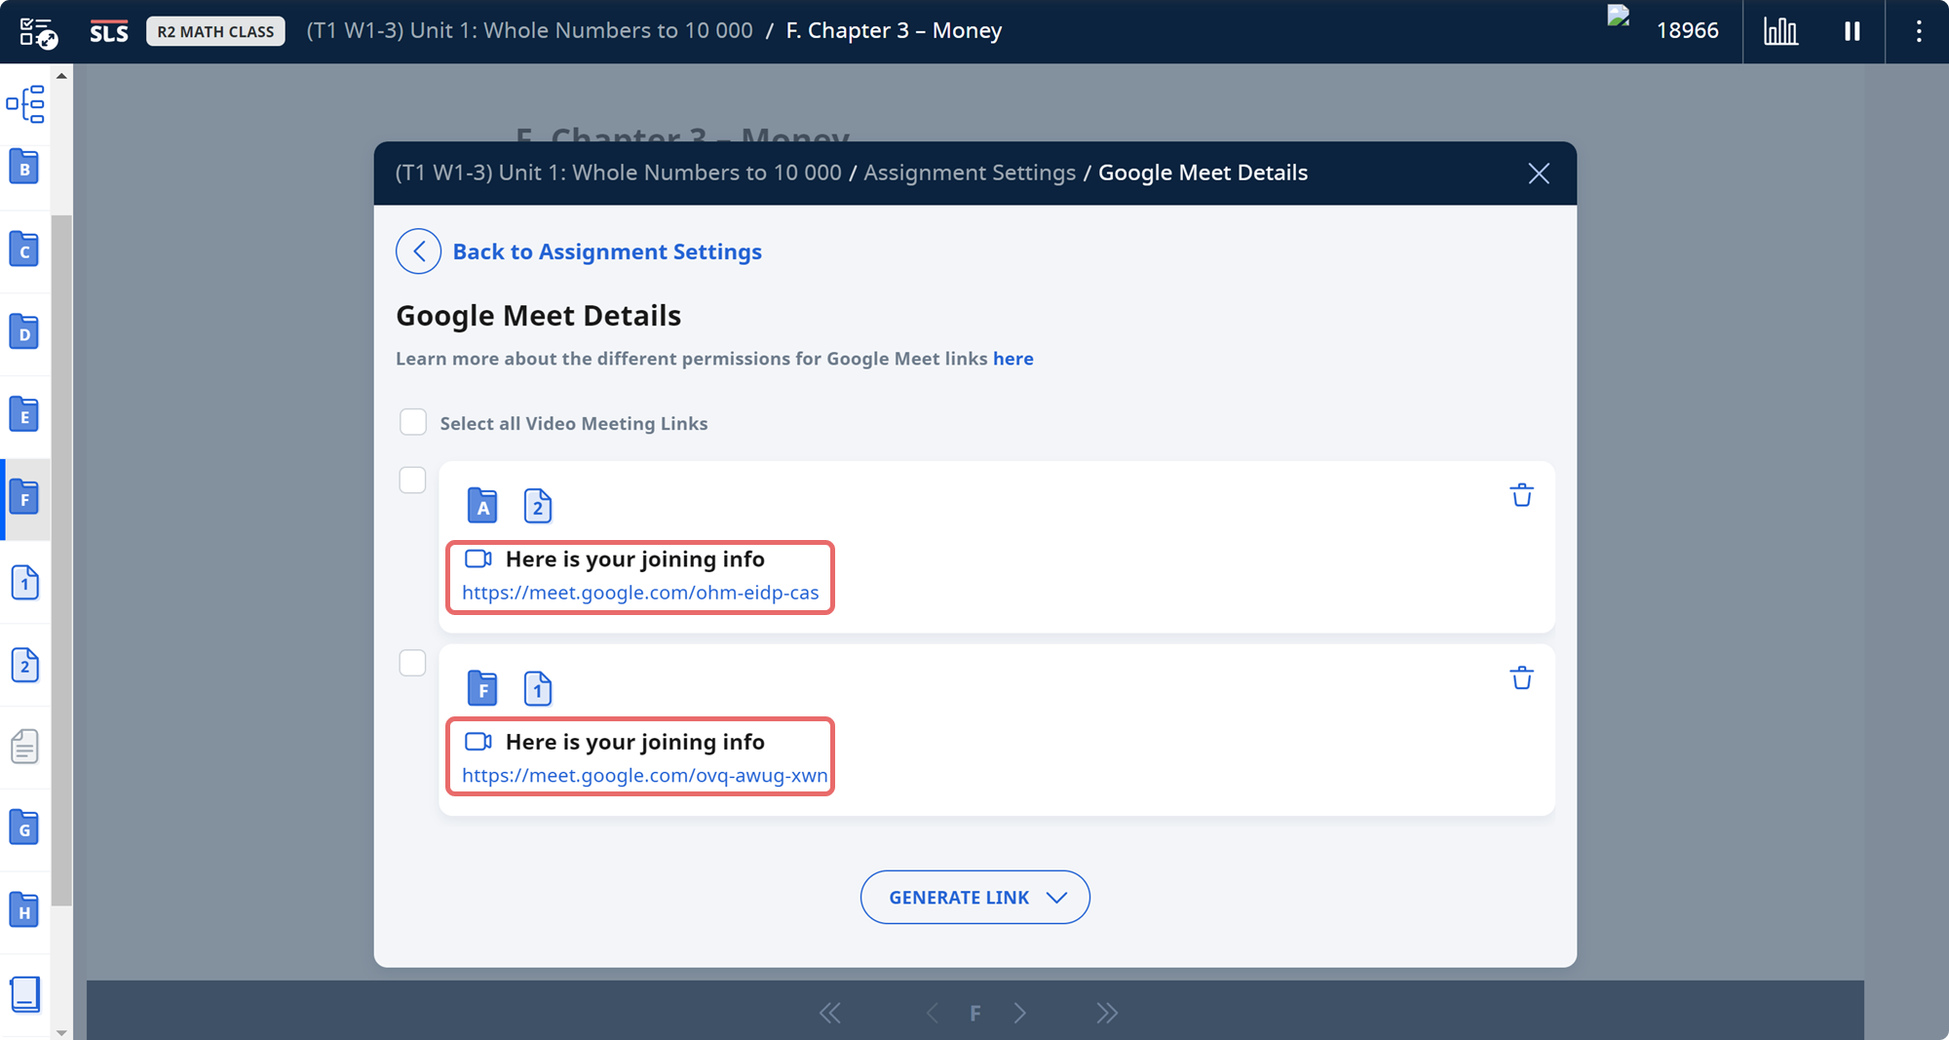Jump to the first section with double-left arrows
1949x1040 pixels.
830,1013
